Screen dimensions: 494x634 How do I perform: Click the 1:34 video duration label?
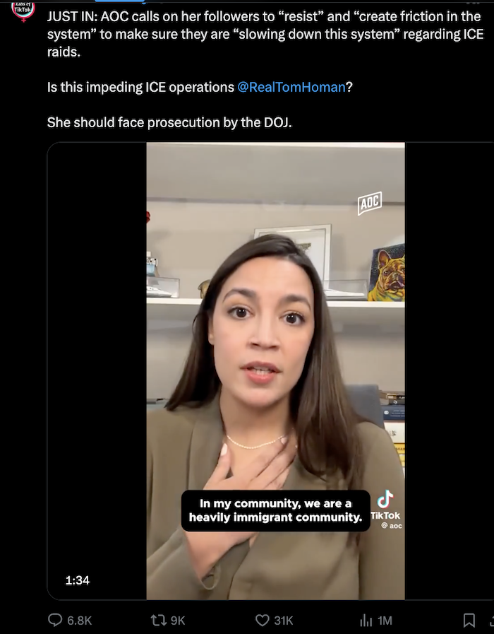(77, 580)
